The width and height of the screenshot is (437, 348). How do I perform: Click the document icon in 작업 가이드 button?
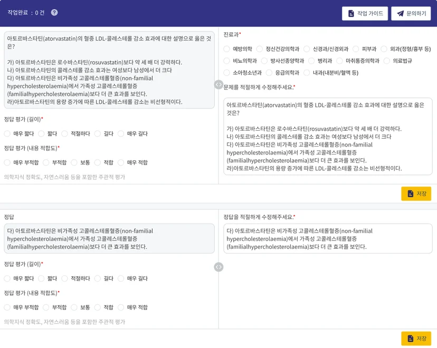pos(351,13)
